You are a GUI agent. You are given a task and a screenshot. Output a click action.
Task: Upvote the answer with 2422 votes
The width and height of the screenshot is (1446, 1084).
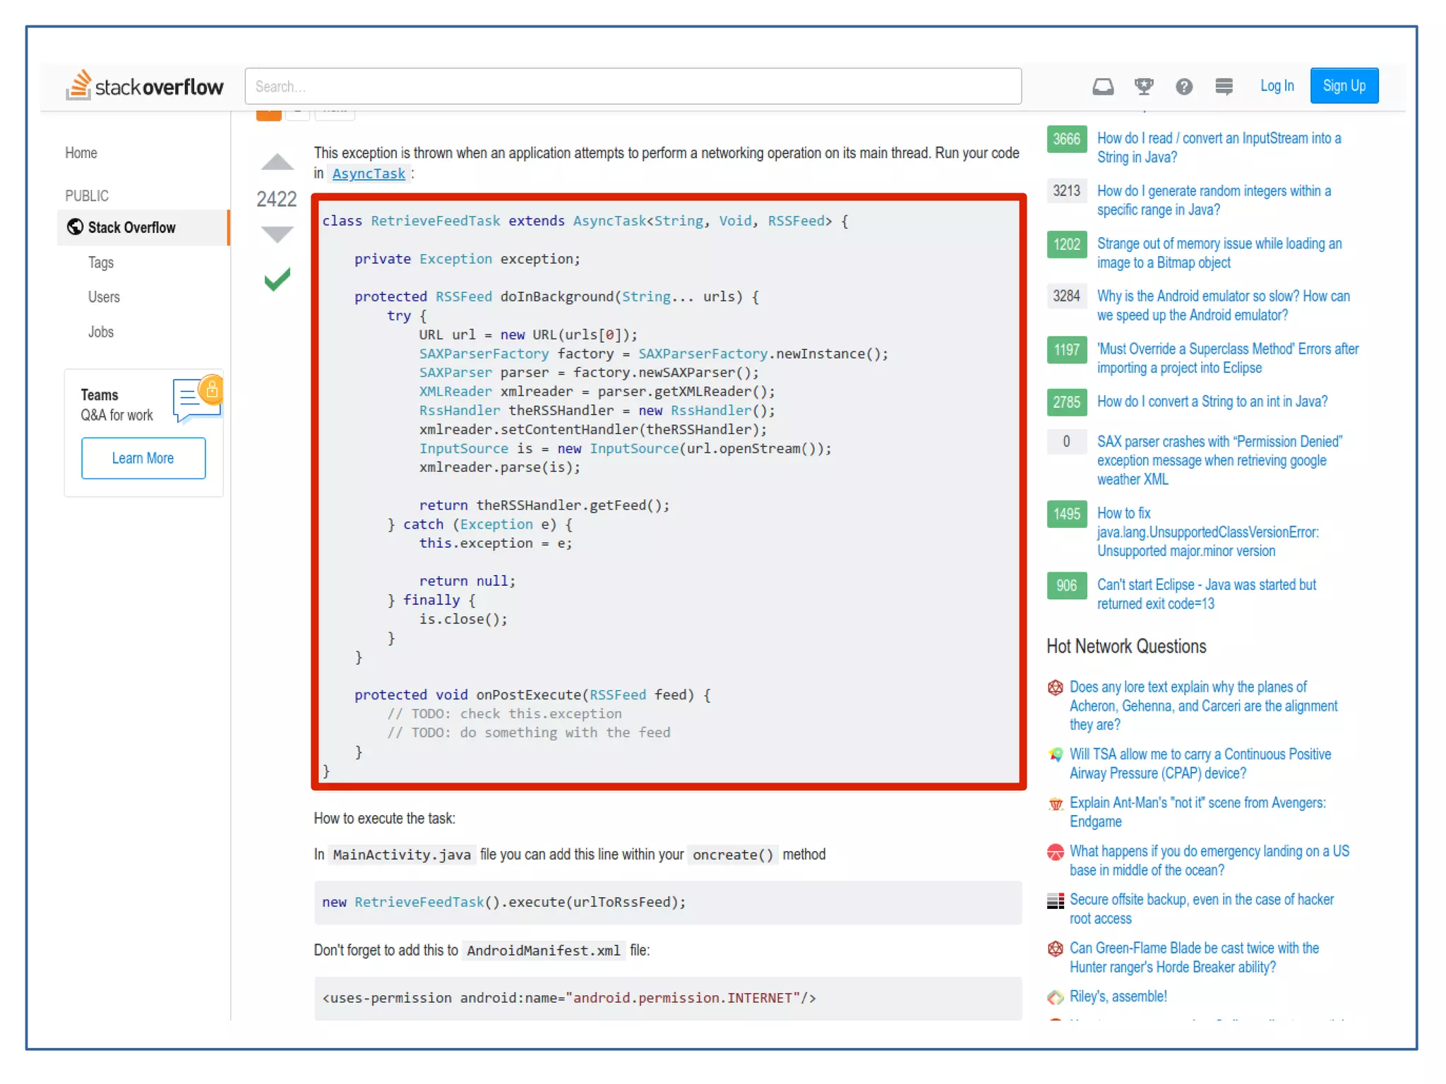(x=277, y=163)
